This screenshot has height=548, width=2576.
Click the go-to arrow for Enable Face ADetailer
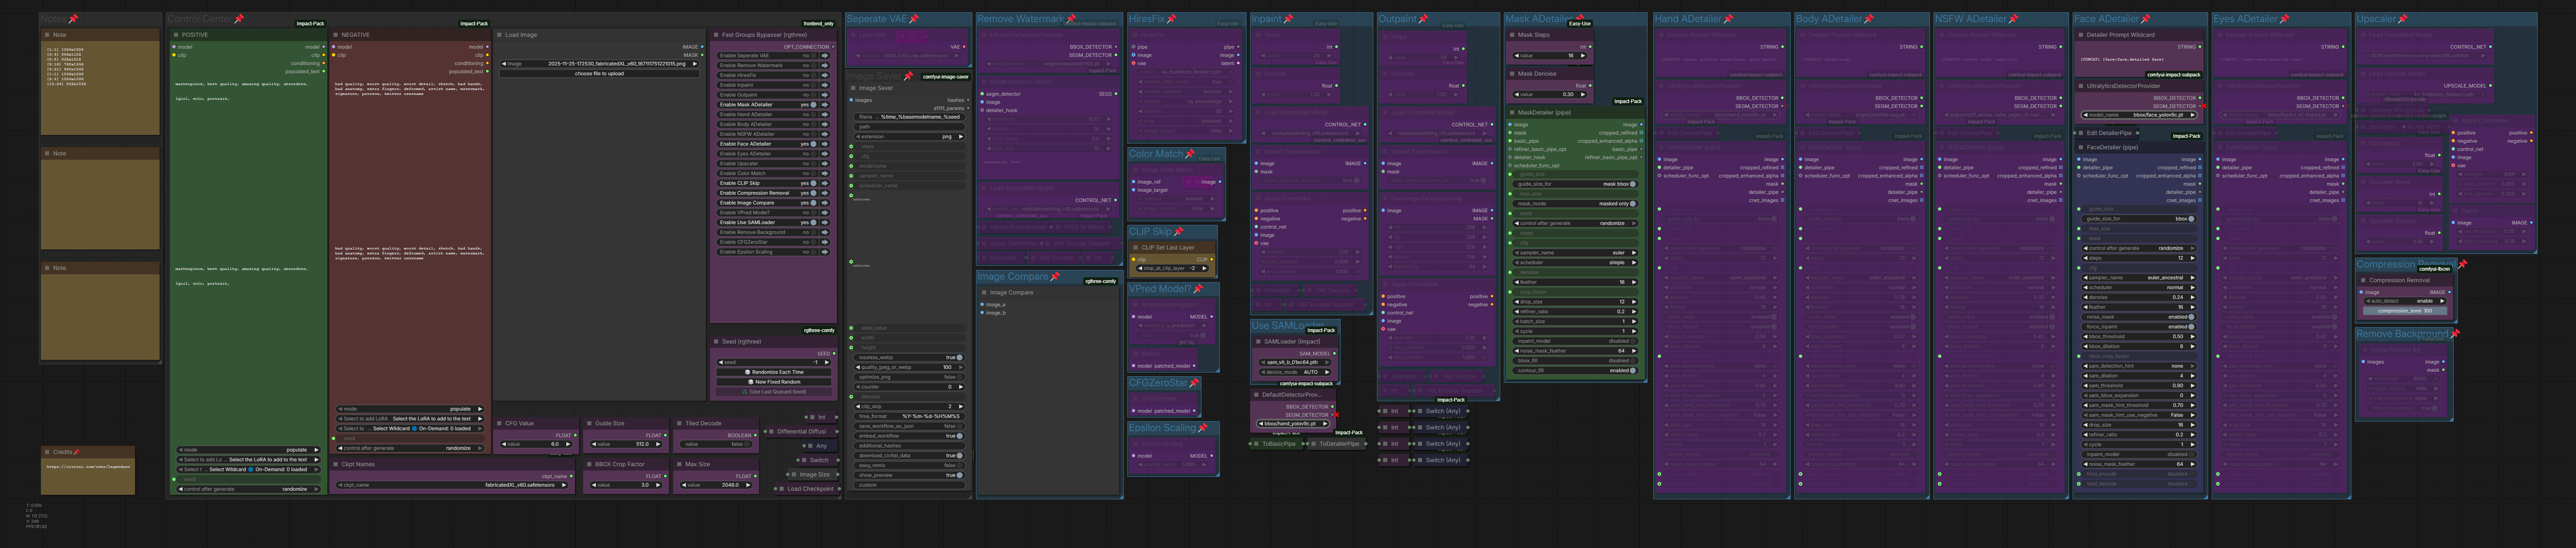click(825, 144)
